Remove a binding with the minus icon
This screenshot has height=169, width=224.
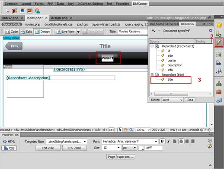pyautogui.click(x=159, y=30)
